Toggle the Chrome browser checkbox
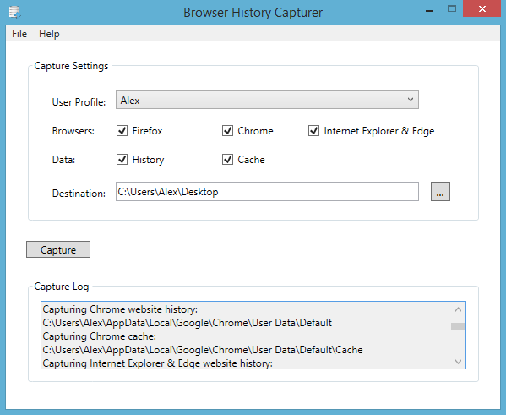 point(227,131)
